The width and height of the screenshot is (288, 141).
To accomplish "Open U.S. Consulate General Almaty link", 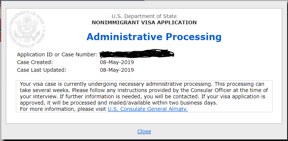I will 148,109.
